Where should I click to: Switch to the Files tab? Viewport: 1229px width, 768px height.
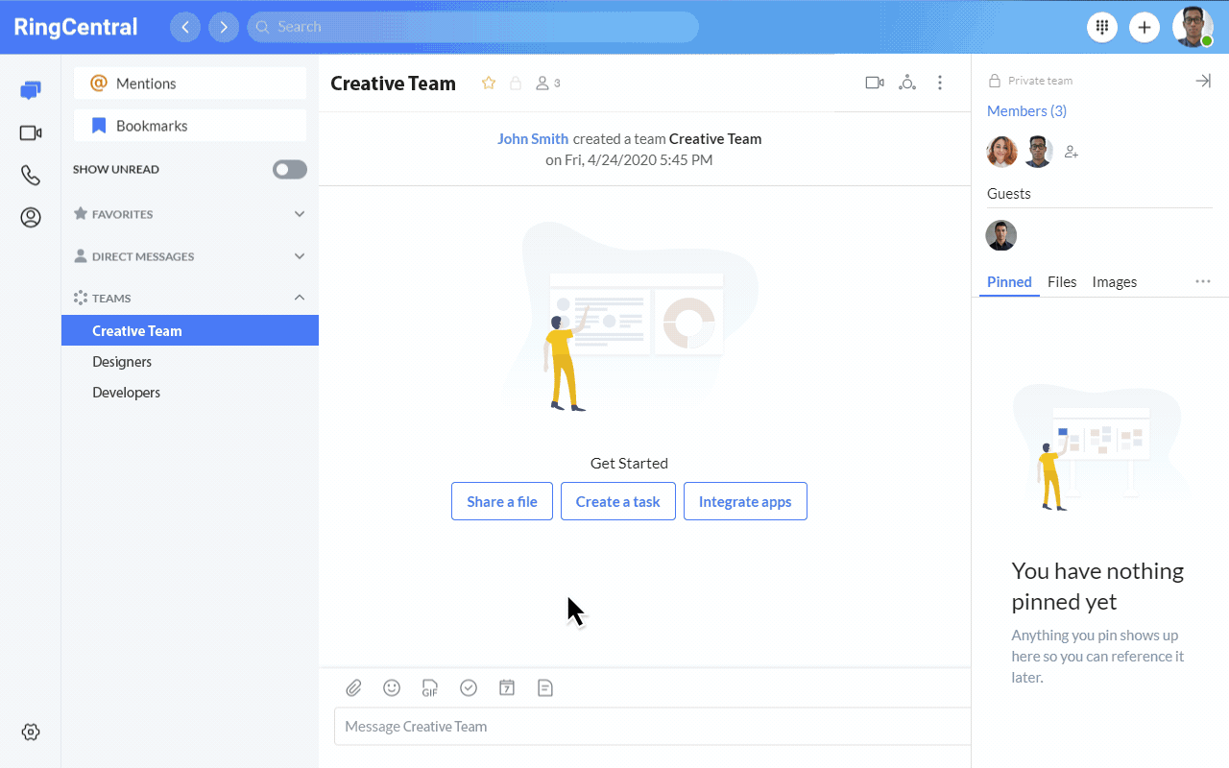point(1062,282)
